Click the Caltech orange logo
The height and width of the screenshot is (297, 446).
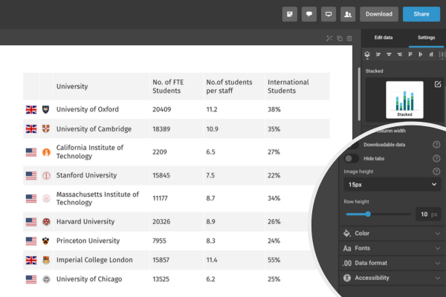[46, 152]
